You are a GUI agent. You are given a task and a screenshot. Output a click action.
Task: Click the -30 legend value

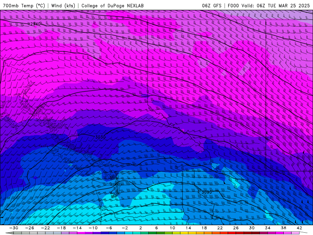[x=14, y=228]
